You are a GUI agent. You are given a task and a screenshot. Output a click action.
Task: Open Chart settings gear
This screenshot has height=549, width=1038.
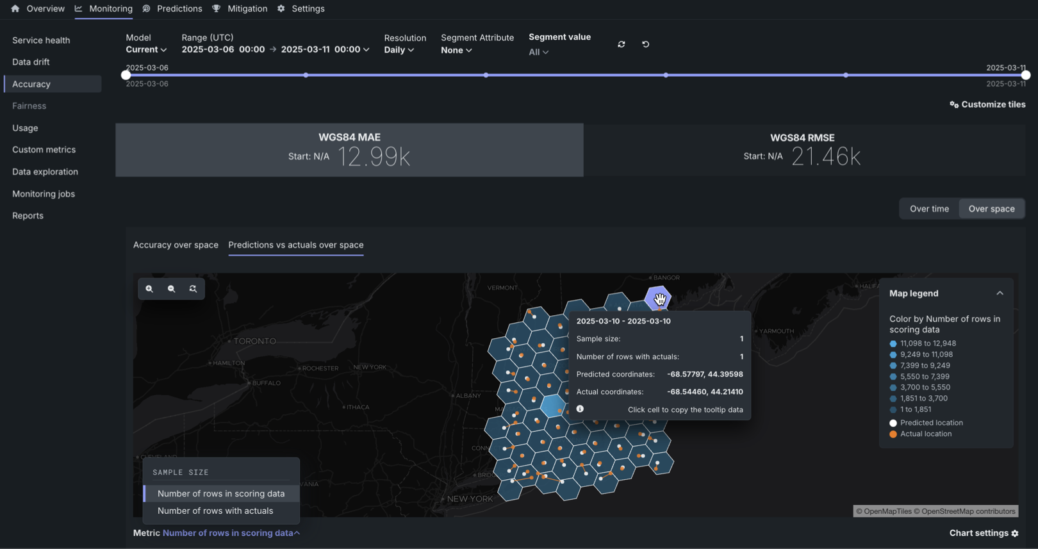(x=1015, y=533)
